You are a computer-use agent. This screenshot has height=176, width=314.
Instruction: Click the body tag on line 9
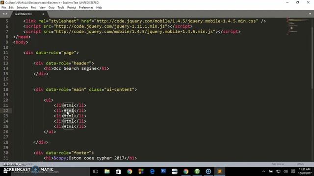point(21,42)
